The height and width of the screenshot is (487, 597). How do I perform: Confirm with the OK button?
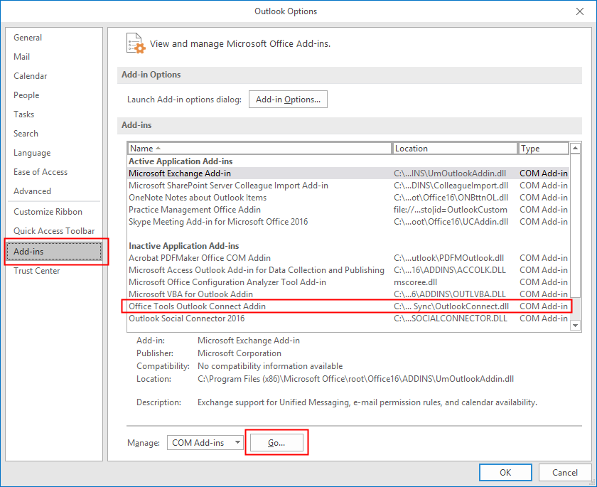505,473
